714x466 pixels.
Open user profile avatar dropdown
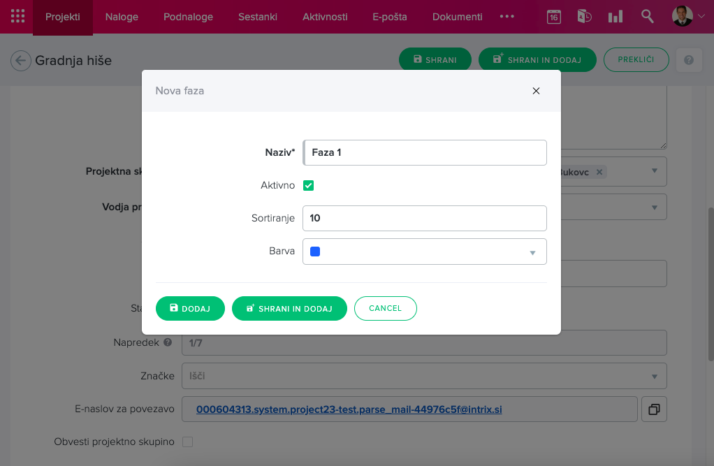[688, 17]
